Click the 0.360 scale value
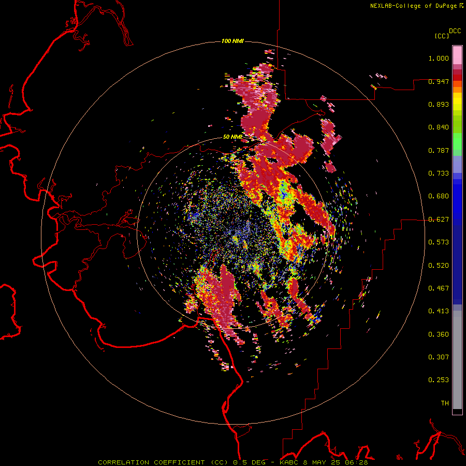This screenshot has height=466, width=466. pyautogui.click(x=439, y=334)
